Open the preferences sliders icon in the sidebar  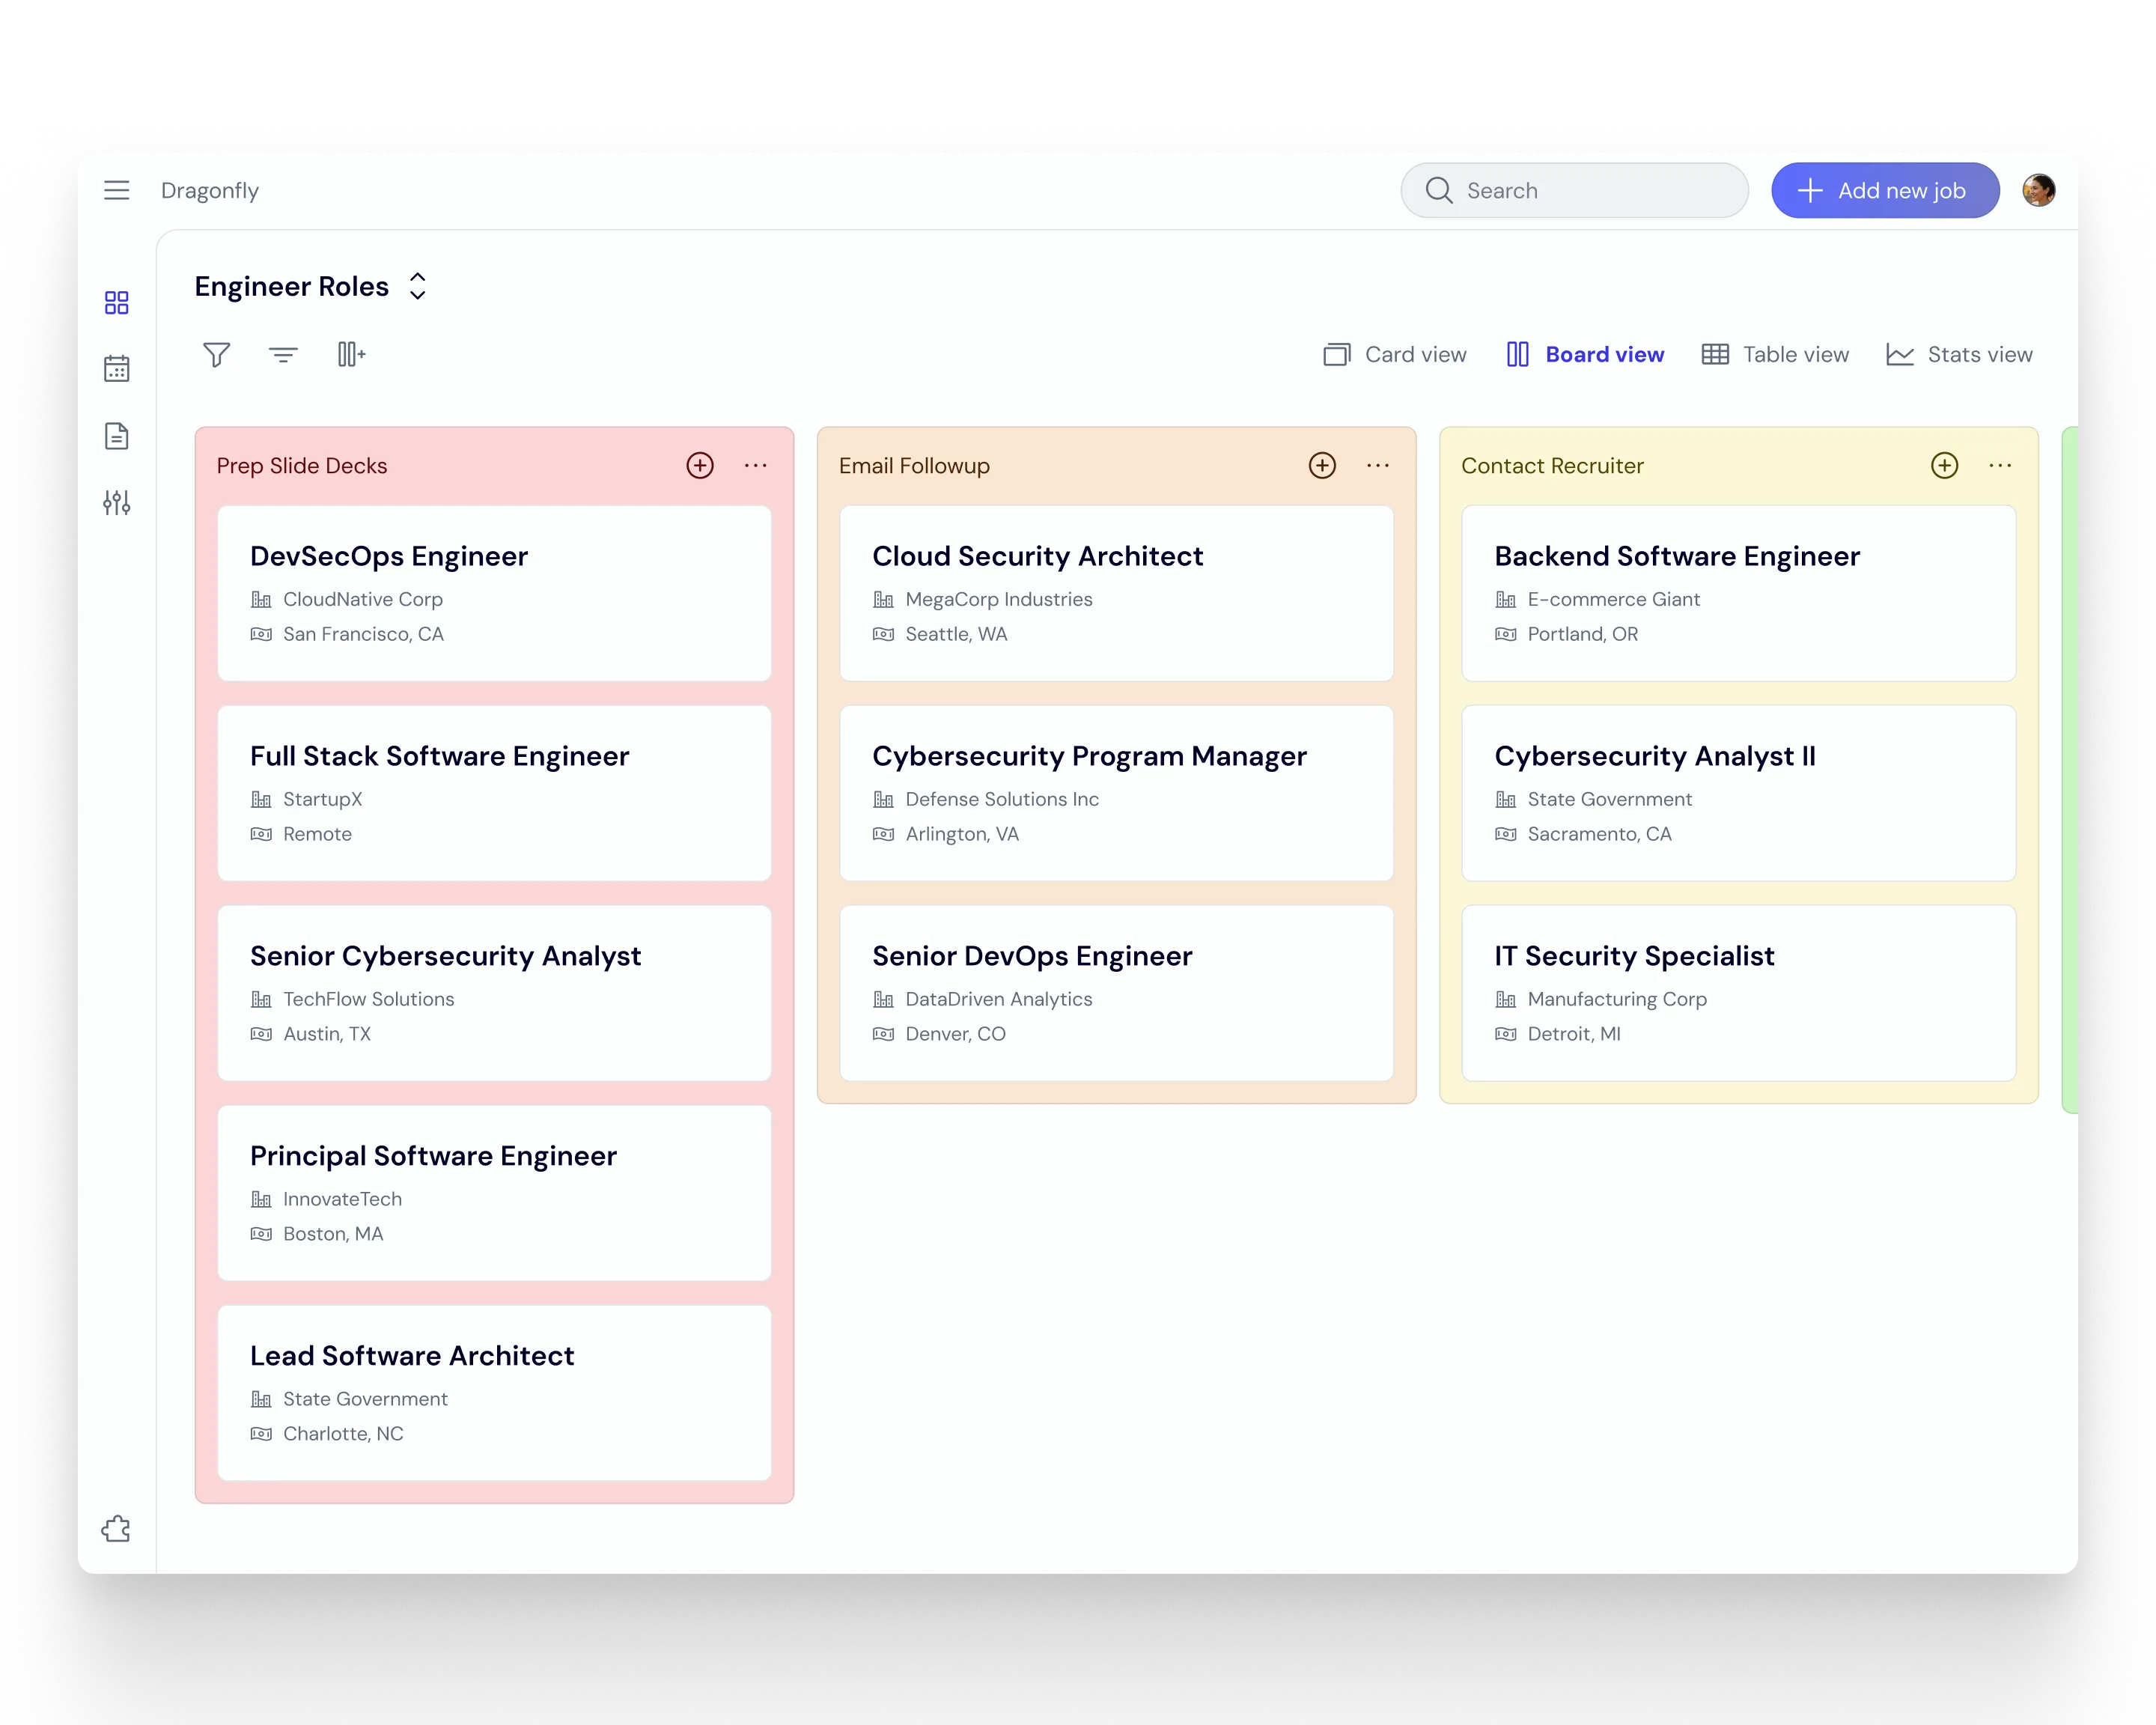point(117,504)
